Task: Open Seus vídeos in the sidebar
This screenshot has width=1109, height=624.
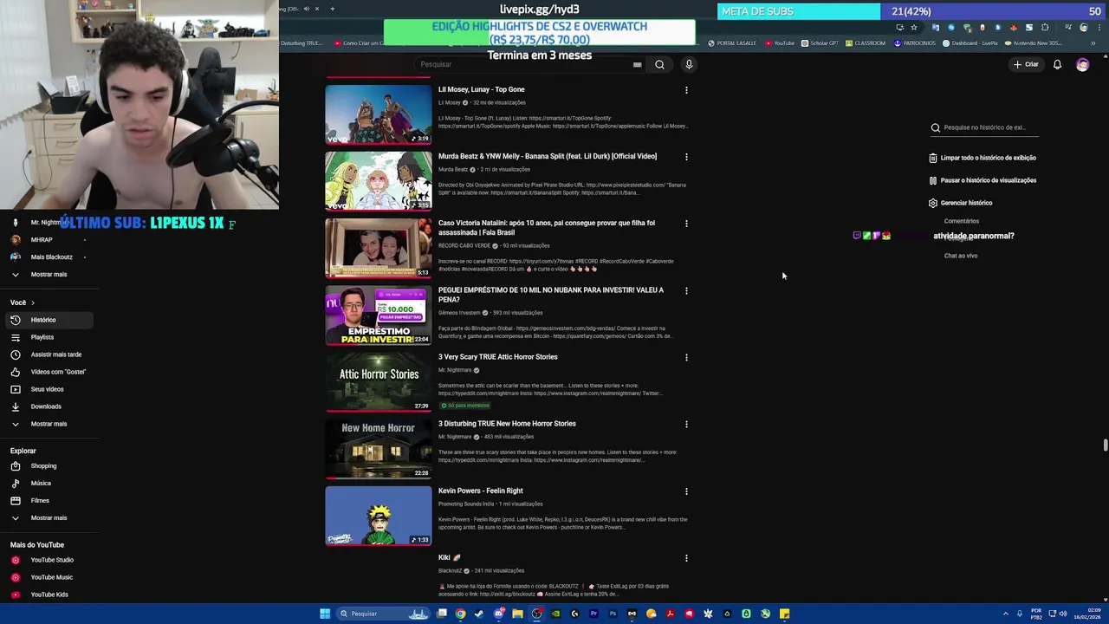Action: click(x=49, y=389)
